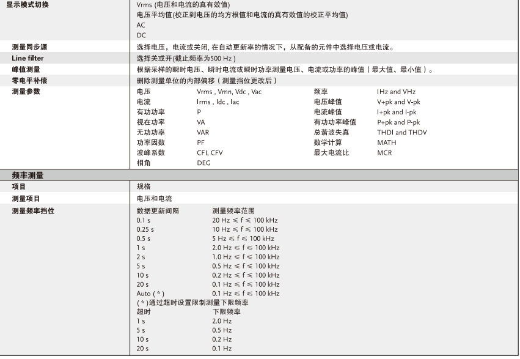Select the 20 Hz ≤ f ≤ 100 kHz range

244,220
